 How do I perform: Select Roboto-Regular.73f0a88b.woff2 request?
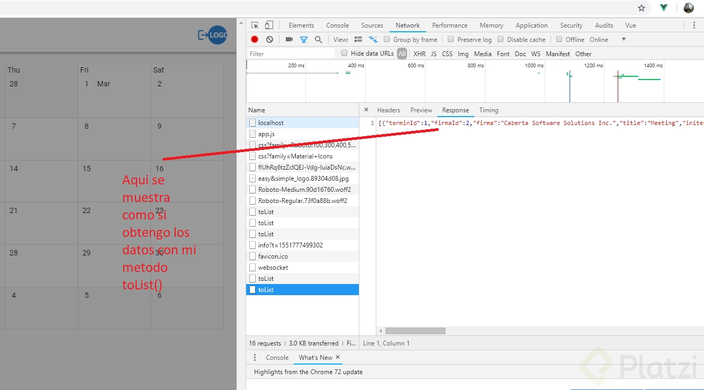[x=303, y=200]
